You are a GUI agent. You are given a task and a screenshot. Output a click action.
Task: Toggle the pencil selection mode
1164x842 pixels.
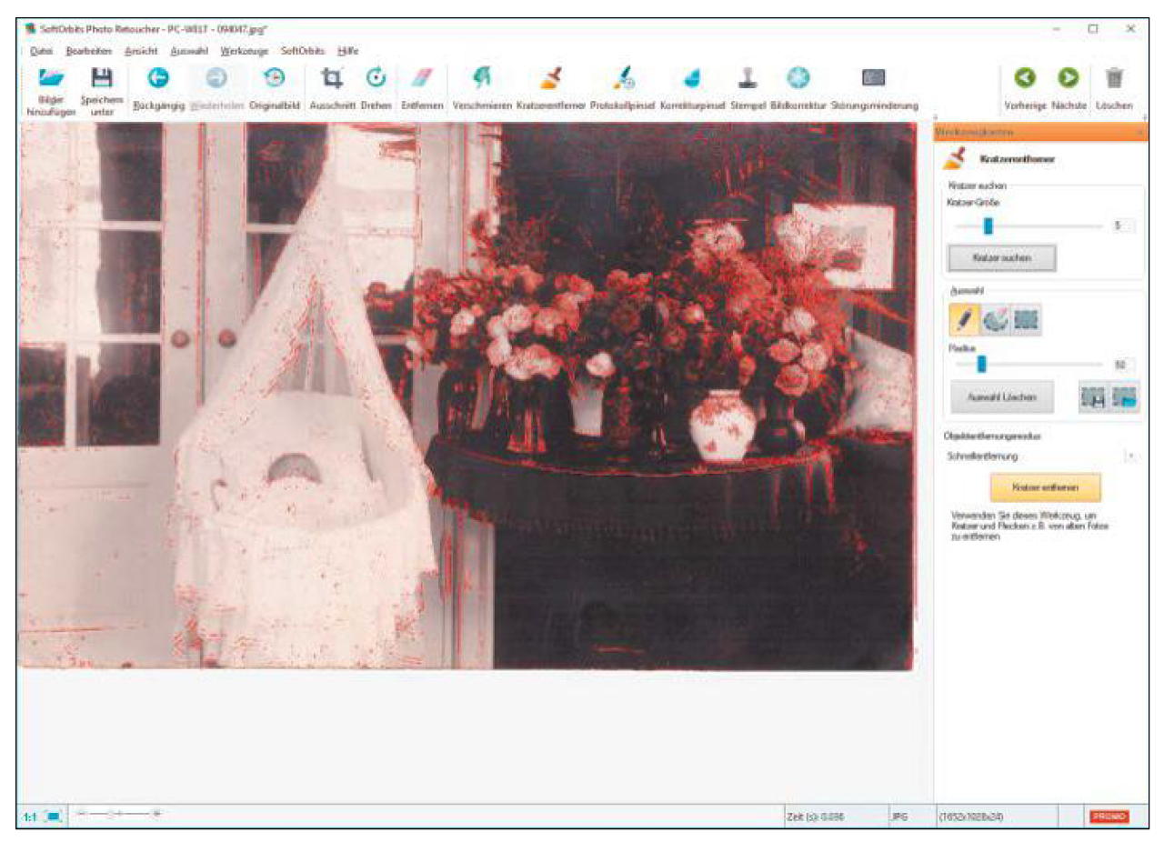(964, 320)
